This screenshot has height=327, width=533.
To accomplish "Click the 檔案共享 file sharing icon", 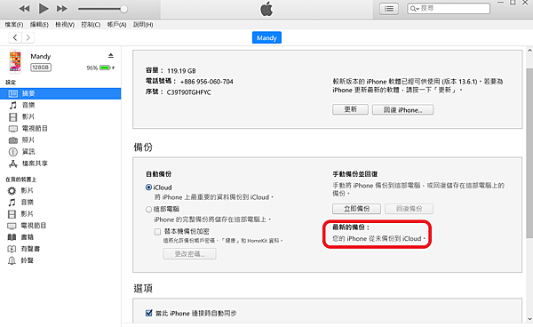I will [x=13, y=163].
